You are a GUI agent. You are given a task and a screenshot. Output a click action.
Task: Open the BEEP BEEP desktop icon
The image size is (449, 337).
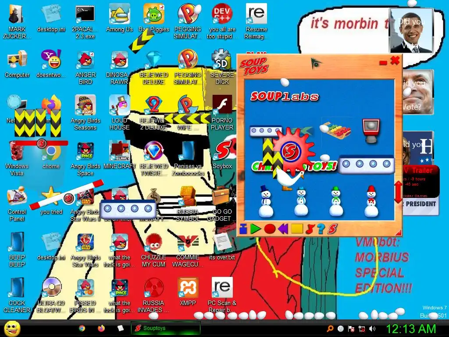[17, 250]
